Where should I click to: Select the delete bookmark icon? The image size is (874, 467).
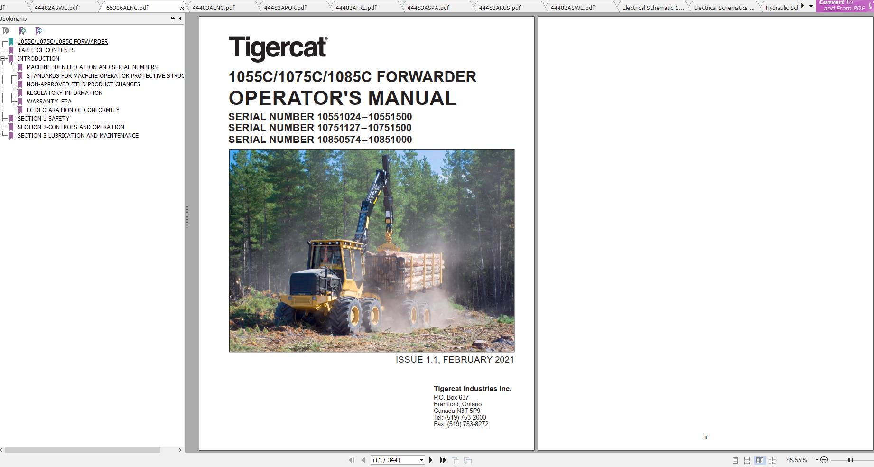6,31
